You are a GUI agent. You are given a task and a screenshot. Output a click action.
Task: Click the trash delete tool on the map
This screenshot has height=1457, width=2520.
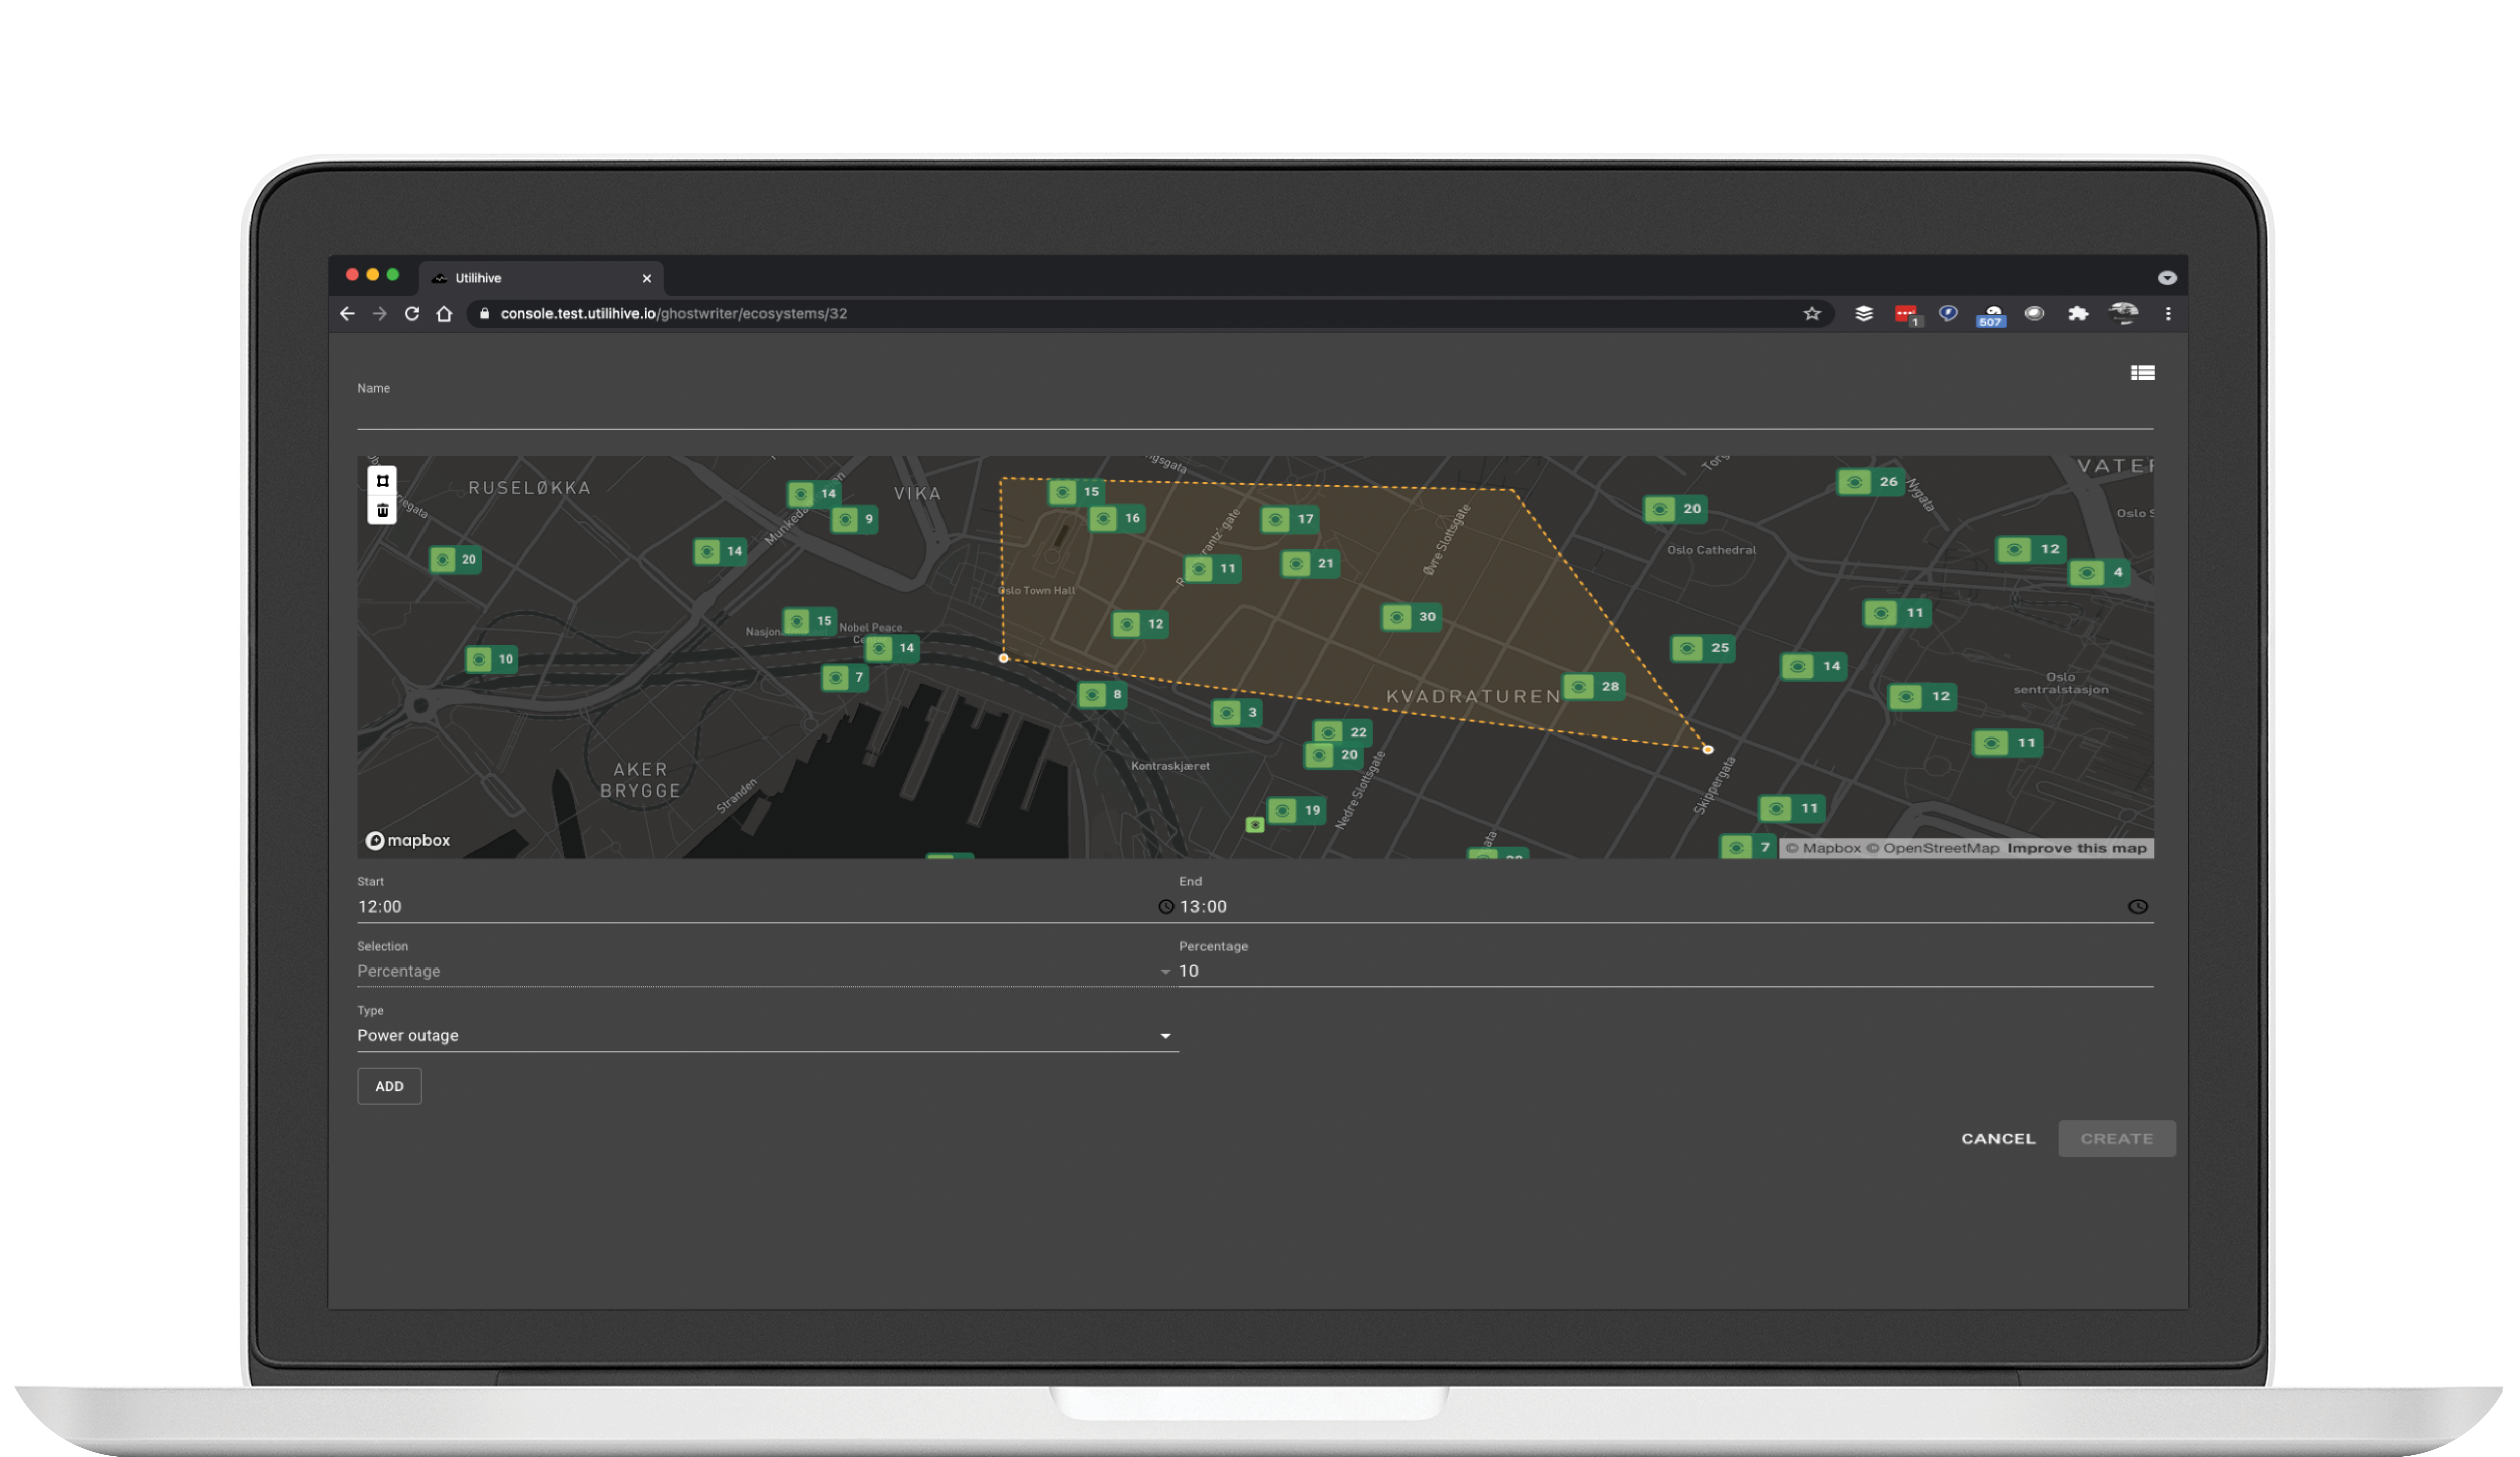[x=382, y=511]
